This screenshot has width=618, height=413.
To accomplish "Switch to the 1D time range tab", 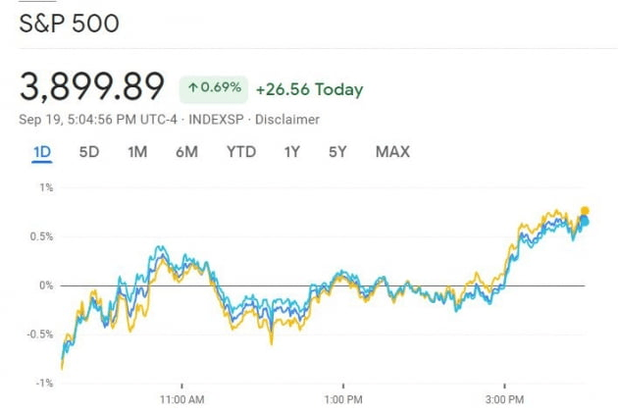I will [x=42, y=152].
